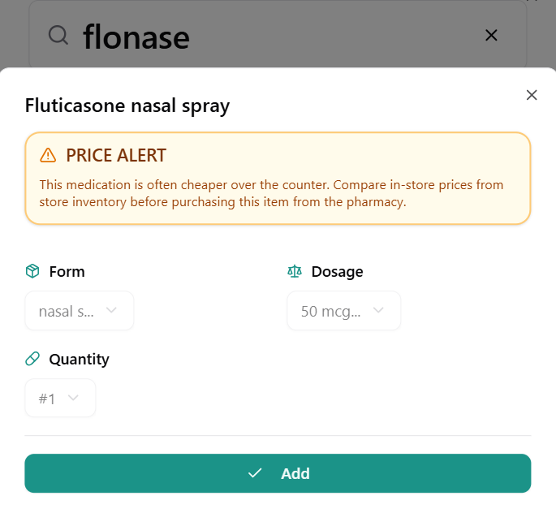This screenshot has height=513, width=556.
Task: Click the Form field label
Action: 67,271
